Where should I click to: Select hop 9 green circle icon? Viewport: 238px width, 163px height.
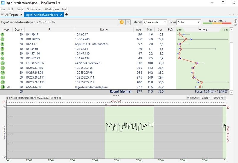coord(2,58)
